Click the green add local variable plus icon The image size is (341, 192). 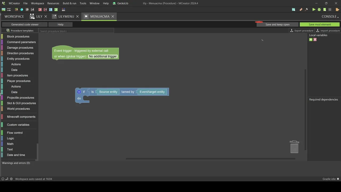[311, 39]
